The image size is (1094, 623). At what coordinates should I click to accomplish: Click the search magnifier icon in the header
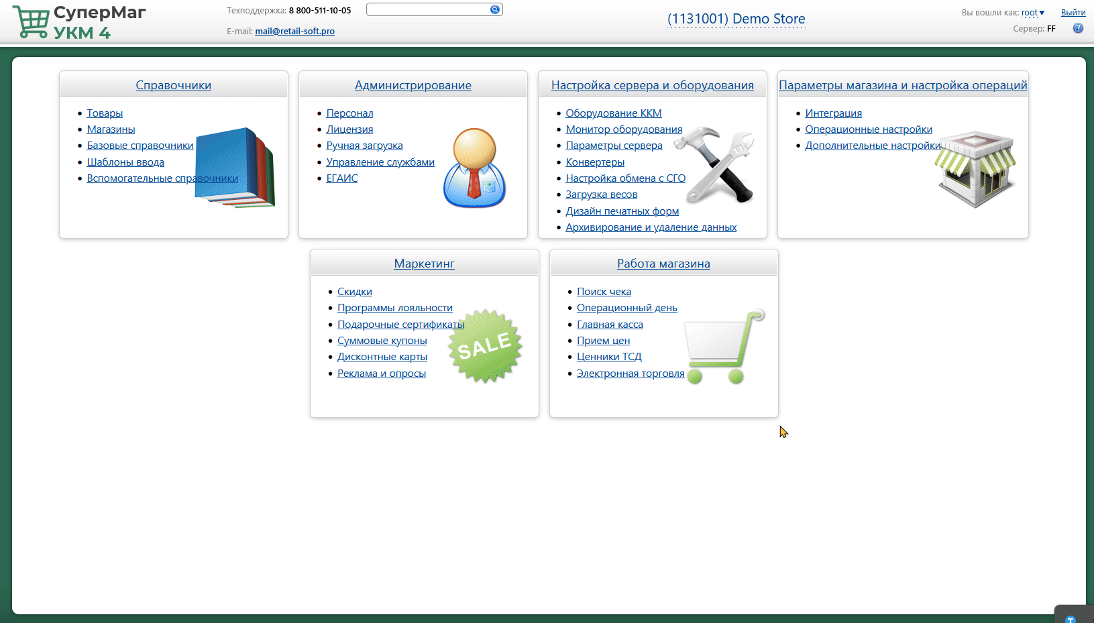(495, 9)
